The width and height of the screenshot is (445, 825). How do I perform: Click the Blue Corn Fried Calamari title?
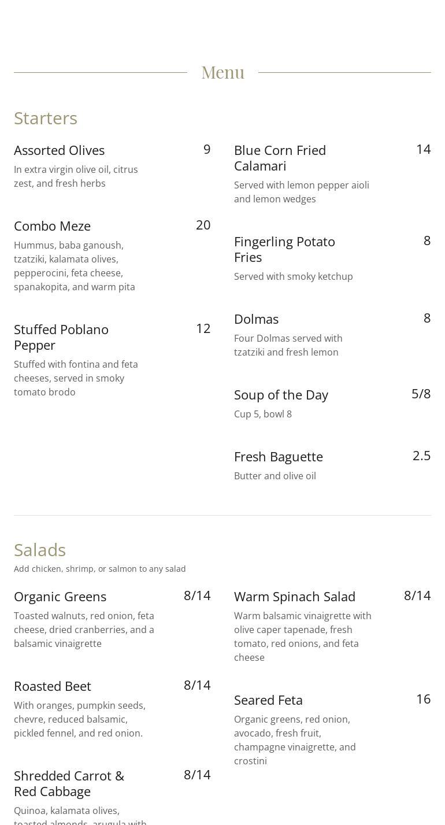pyautogui.click(x=280, y=158)
